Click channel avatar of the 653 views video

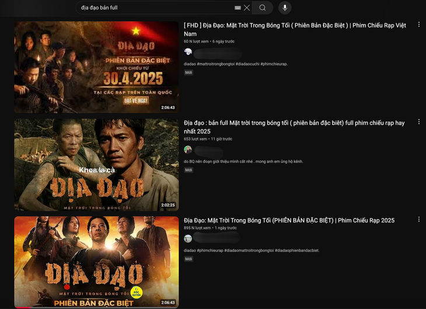click(x=188, y=150)
